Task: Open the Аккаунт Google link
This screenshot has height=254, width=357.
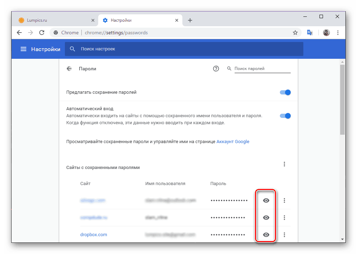Action: [233, 142]
